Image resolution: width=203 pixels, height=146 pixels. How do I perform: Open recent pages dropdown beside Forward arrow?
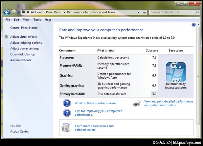pos(19,12)
